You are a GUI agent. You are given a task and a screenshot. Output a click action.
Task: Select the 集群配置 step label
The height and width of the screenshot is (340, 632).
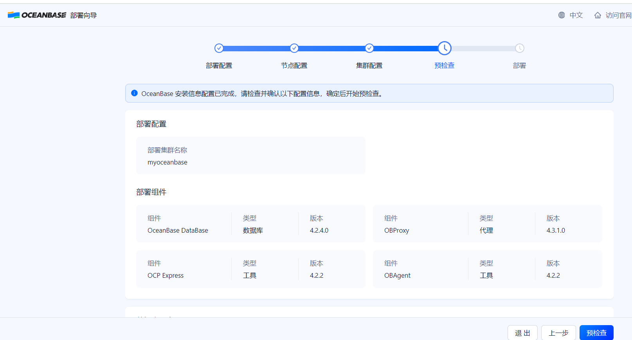pos(369,65)
